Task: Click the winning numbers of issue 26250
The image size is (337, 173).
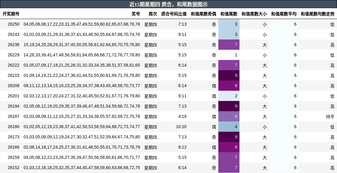Action: pyautogui.click(x=82, y=24)
